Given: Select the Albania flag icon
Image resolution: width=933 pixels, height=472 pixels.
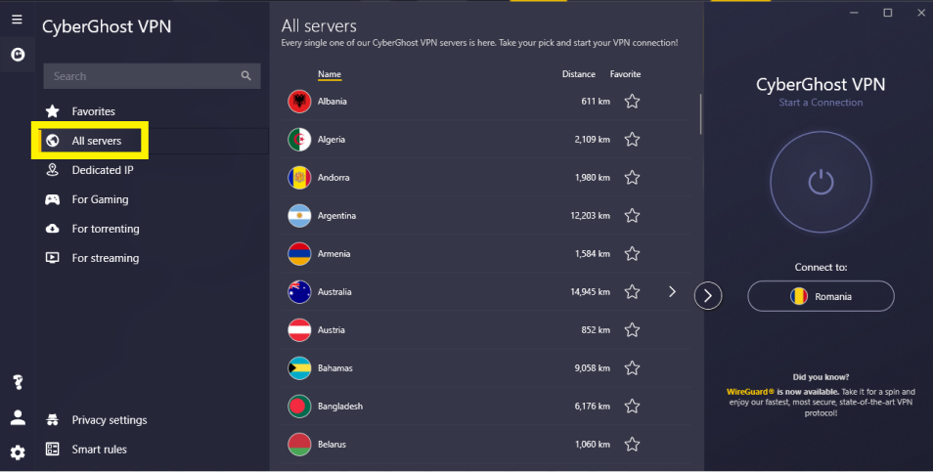Looking at the screenshot, I should (299, 101).
